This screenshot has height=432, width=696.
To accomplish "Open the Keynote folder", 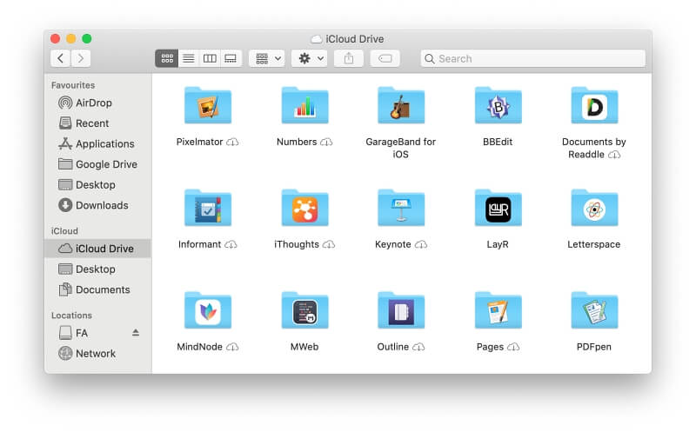I will tap(401, 208).
